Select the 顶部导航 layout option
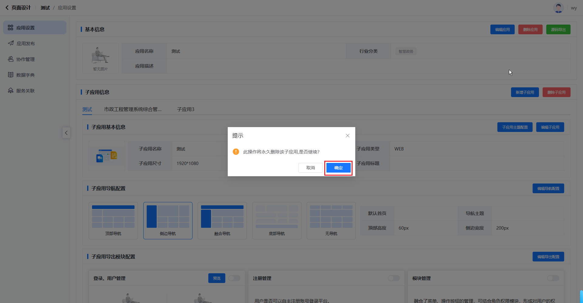The height and width of the screenshot is (303, 583). pos(113,221)
